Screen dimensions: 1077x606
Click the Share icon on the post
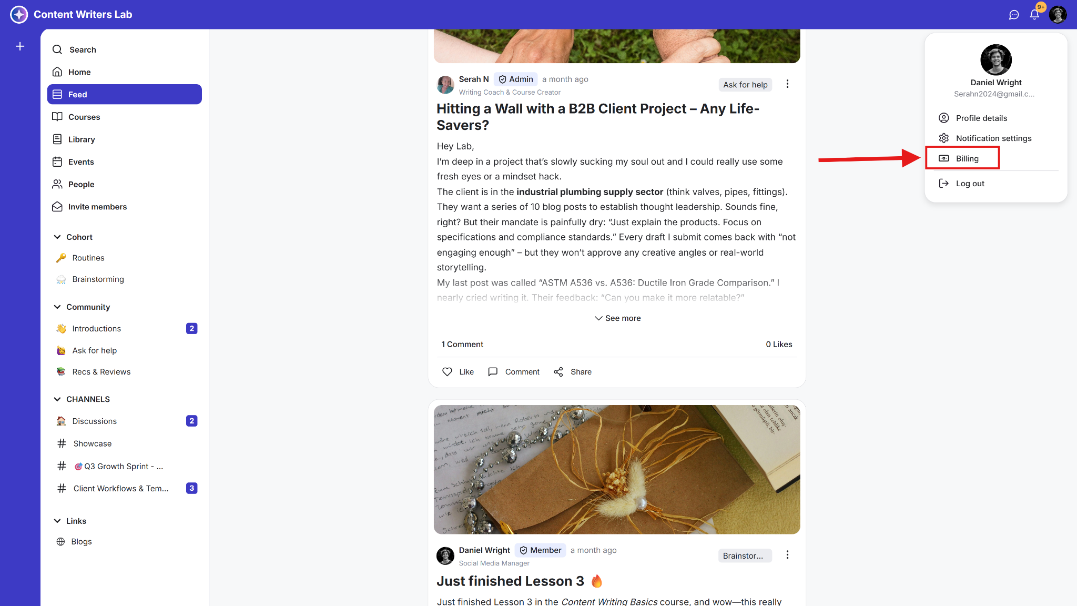coord(558,372)
